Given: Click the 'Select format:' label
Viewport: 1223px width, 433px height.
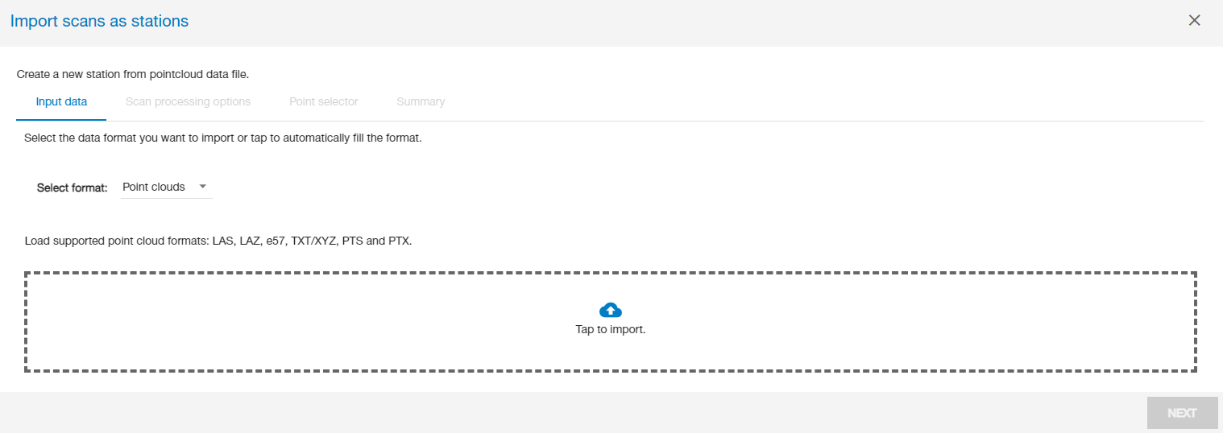Looking at the screenshot, I should [73, 188].
